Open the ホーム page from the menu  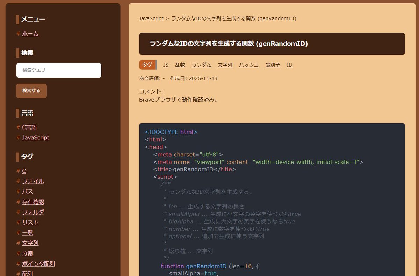coord(30,33)
